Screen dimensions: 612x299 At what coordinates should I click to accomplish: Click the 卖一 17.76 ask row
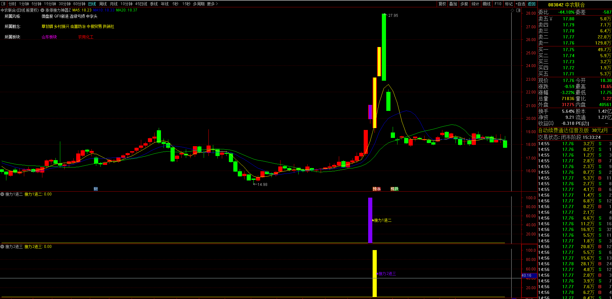click(x=575, y=43)
